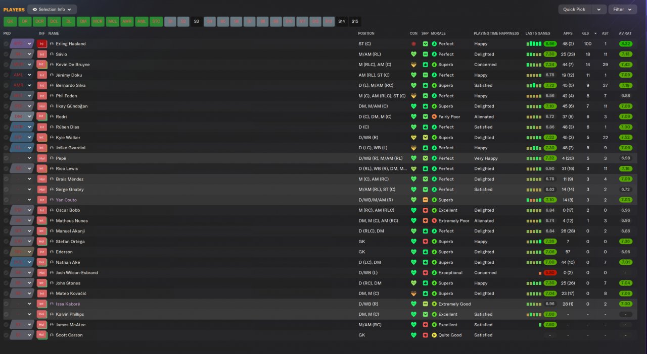Sort by the GLS column header
This screenshot has height=354, width=647.
(x=585, y=33)
